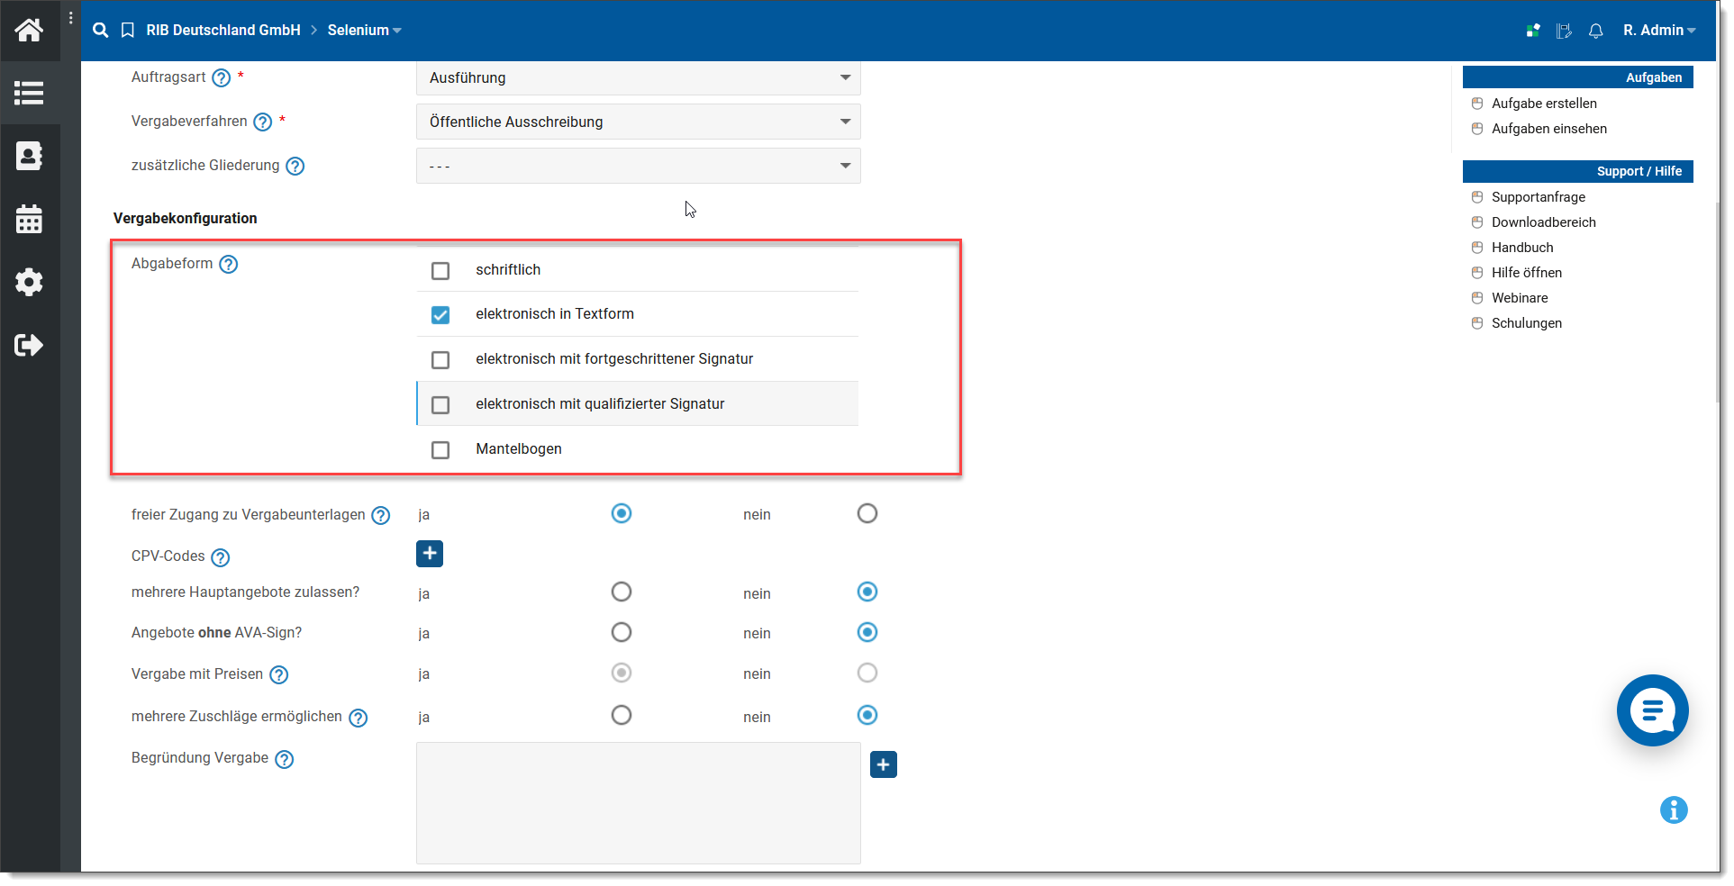Click Aufgabe erstellen link
The image size is (1734, 886).
(x=1544, y=104)
